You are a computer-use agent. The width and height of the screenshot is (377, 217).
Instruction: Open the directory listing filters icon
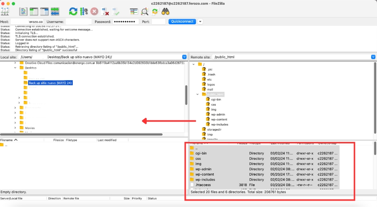click(134, 11)
